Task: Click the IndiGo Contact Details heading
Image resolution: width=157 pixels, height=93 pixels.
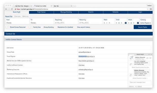Action: tap(14, 39)
